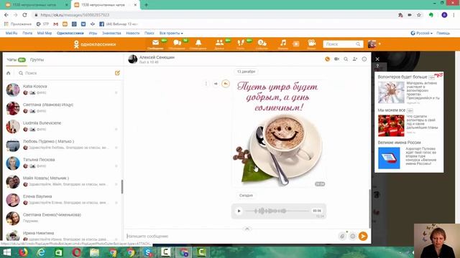Switch to the Группы tab
The width and height of the screenshot is (460, 258).
pos(37,59)
